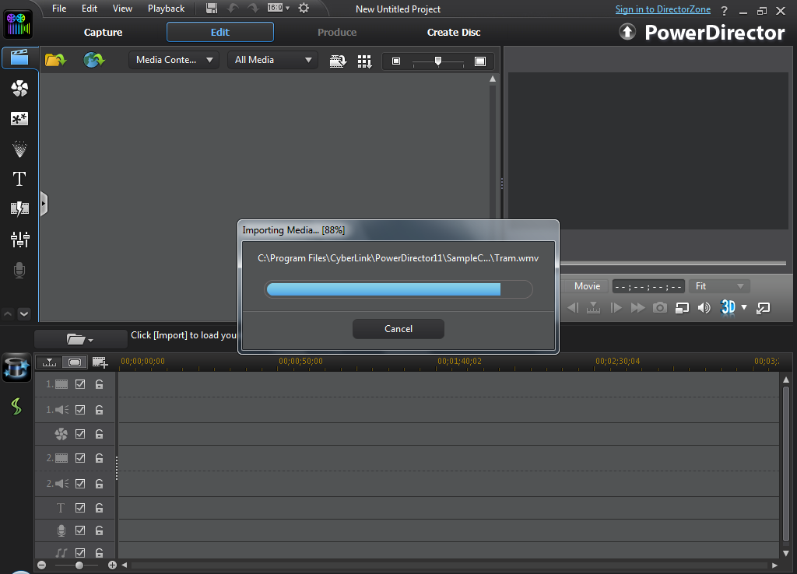Open the Playback menu
Screen dimensions: 797x574
pyautogui.click(x=167, y=9)
